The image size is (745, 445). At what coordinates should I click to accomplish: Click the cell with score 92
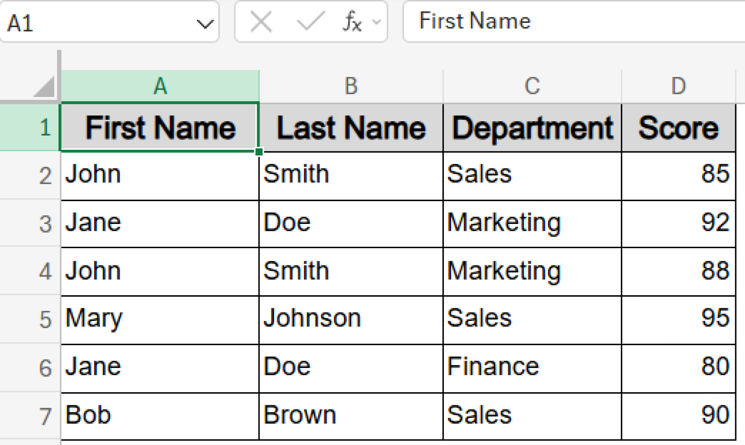click(678, 223)
